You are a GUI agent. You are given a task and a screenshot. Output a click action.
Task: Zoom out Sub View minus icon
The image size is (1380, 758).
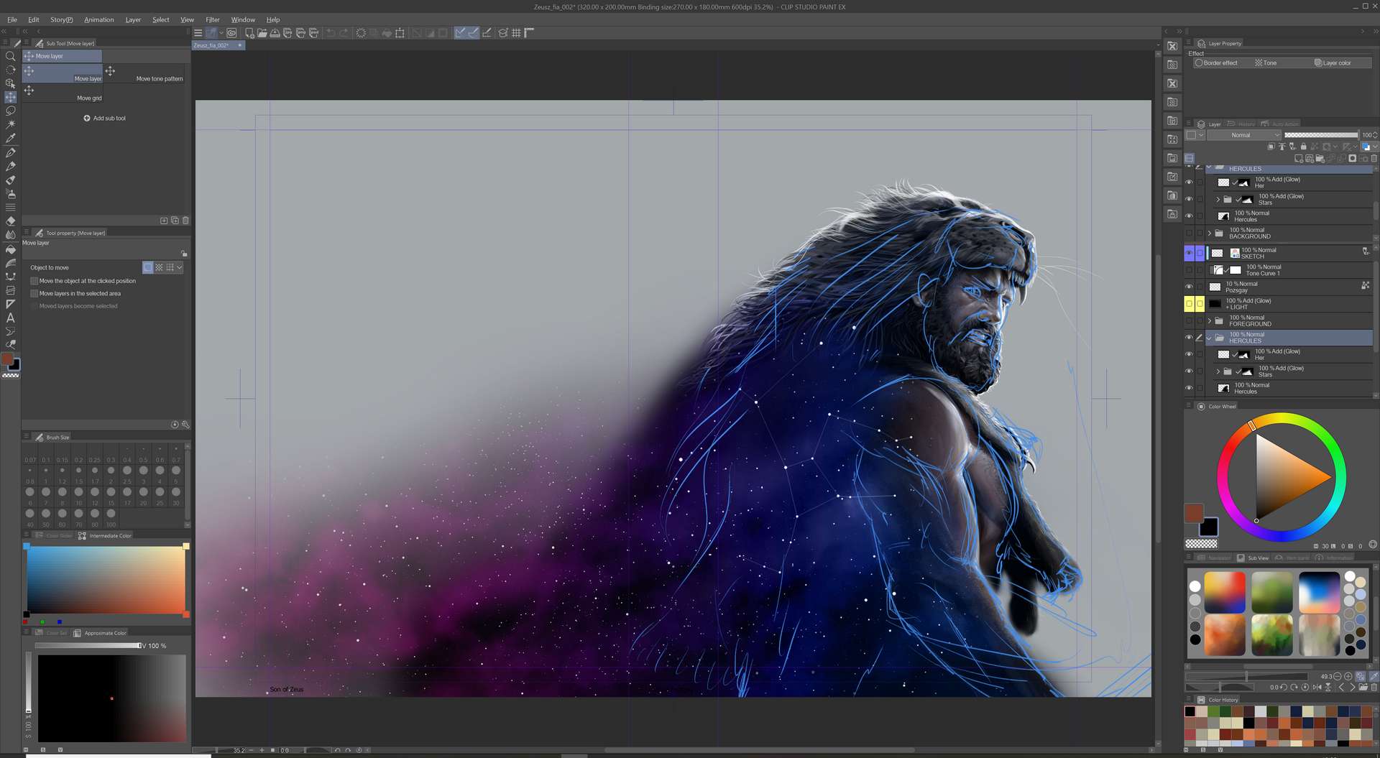point(1338,676)
